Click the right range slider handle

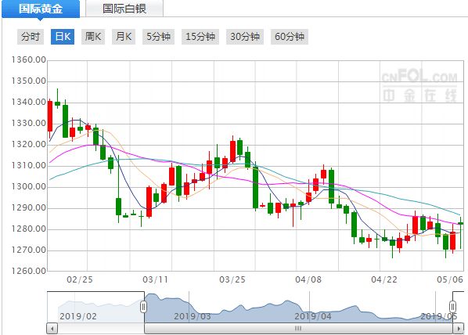[x=453, y=307]
